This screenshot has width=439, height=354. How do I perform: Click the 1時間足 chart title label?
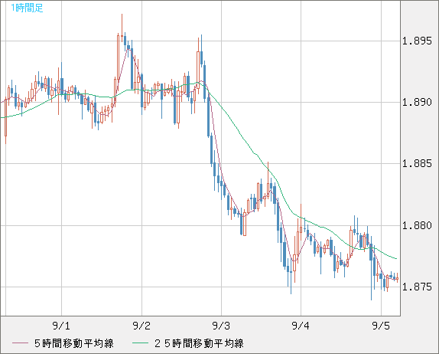tap(27, 8)
